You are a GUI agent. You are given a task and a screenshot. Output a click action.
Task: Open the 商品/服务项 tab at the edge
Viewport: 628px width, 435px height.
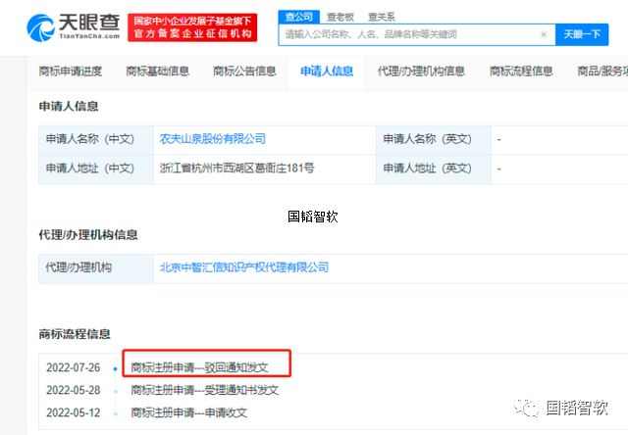point(602,72)
